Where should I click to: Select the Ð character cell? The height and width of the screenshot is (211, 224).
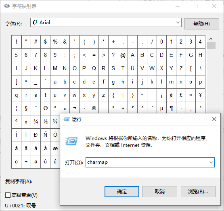36,135
